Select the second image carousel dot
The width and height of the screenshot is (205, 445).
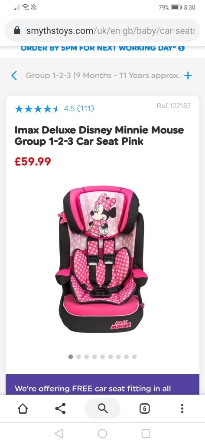coord(79,356)
